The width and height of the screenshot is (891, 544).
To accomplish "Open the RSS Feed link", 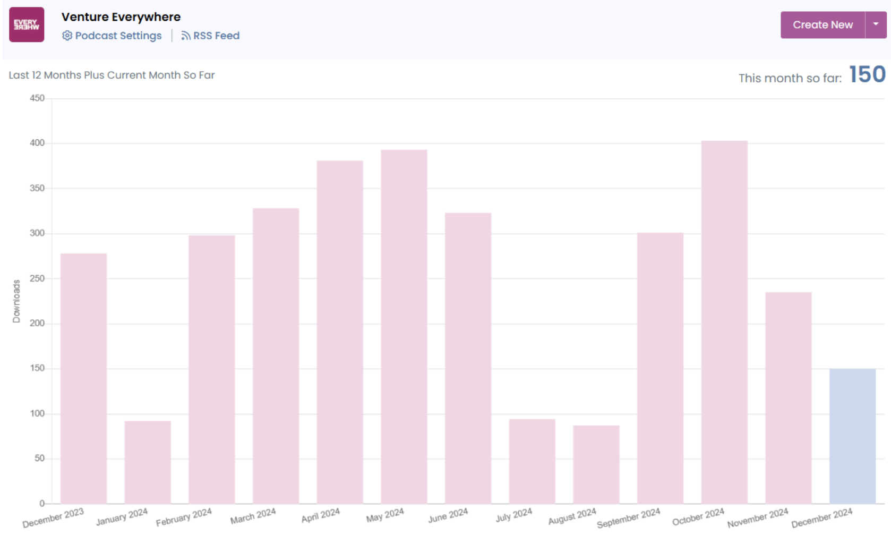I will [216, 36].
